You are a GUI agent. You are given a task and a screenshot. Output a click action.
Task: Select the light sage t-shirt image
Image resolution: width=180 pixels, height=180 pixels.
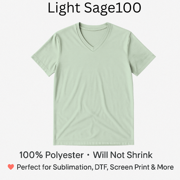pos(93,84)
